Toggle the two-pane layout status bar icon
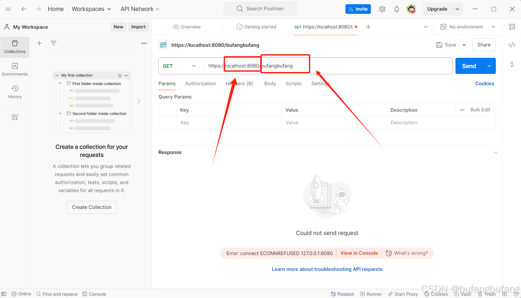This screenshot has height=298, width=521. tap(505, 294)
